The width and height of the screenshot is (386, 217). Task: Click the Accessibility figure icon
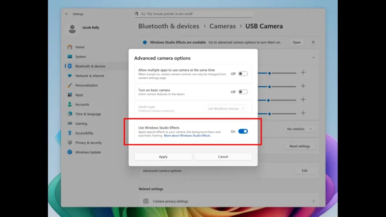coord(70,133)
